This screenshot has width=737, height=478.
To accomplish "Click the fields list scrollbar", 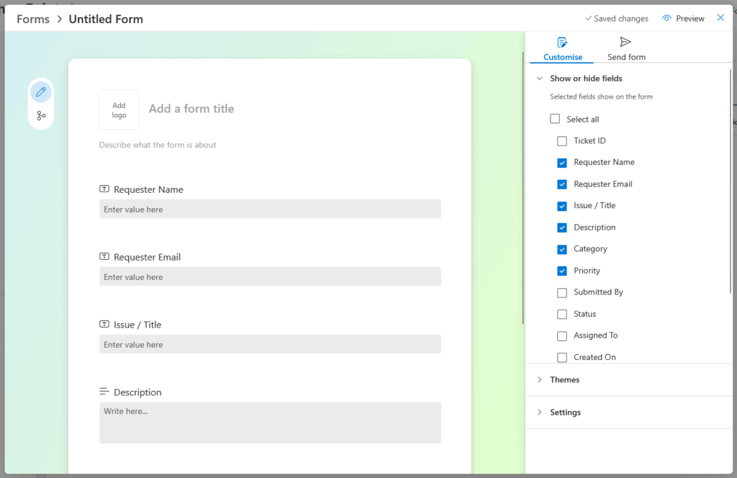I will click(730, 182).
